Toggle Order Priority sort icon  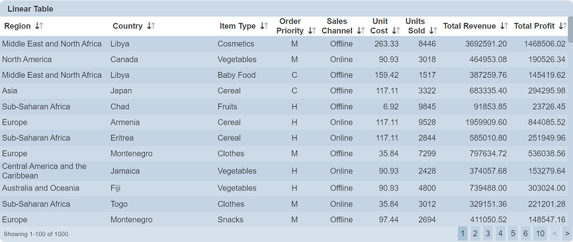click(x=312, y=30)
